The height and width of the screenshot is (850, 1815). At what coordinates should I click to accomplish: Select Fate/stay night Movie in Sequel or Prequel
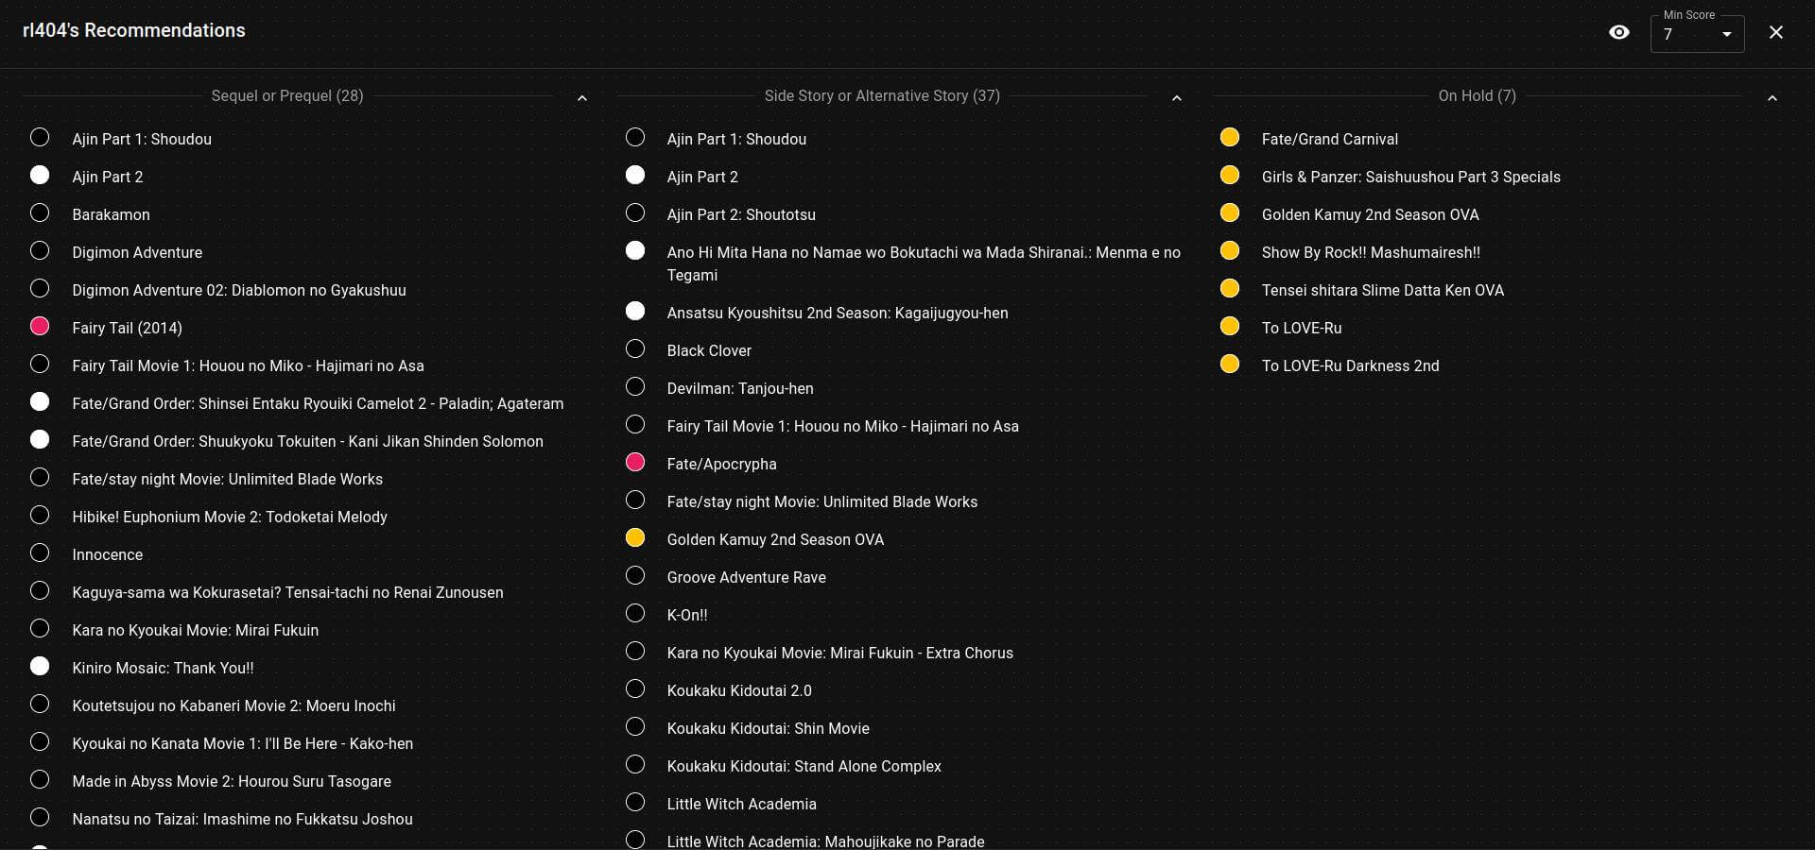227,479
